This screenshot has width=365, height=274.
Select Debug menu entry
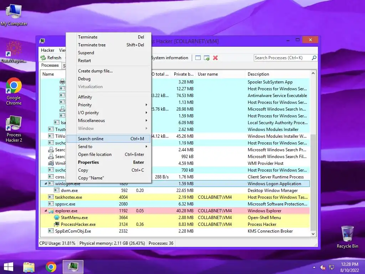click(x=108, y=79)
